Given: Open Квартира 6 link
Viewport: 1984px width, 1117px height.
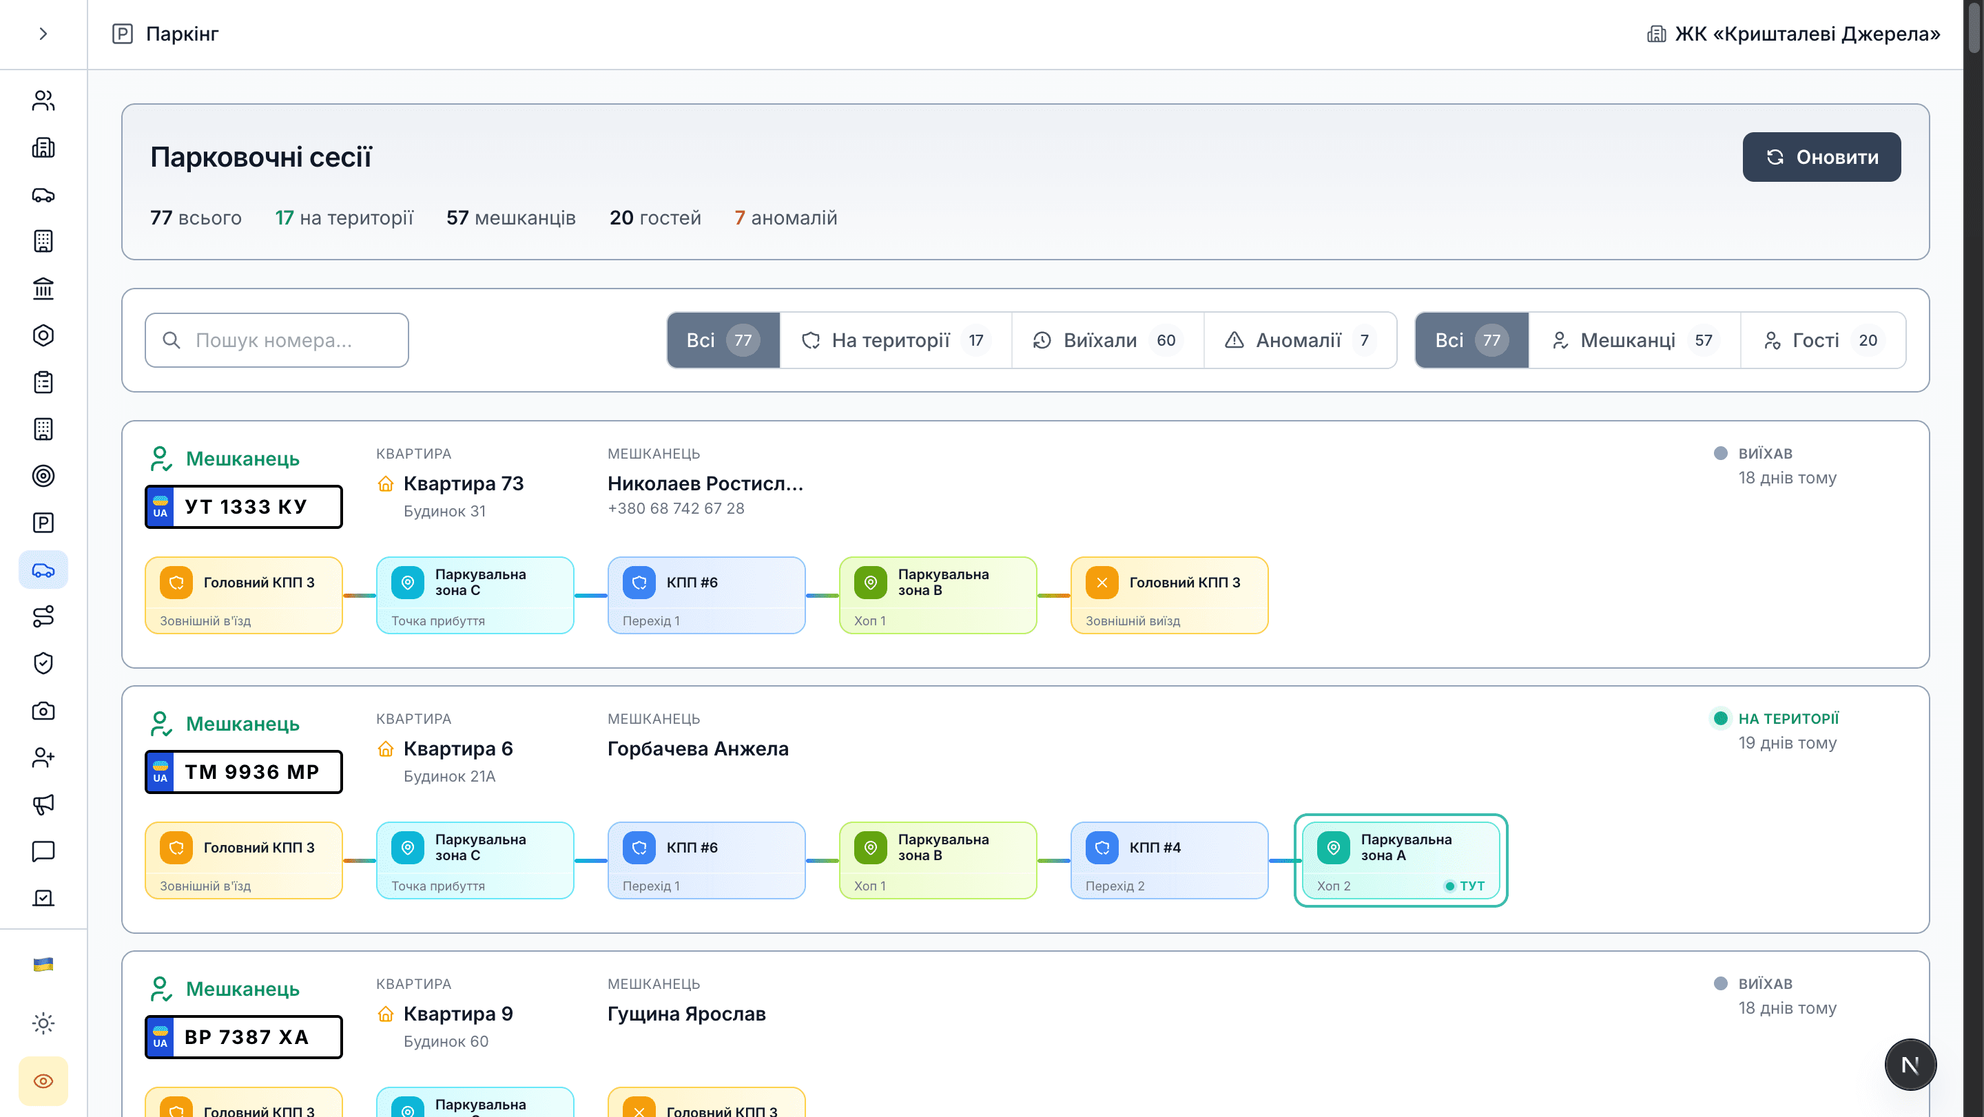Looking at the screenshot, I should 457,749.
